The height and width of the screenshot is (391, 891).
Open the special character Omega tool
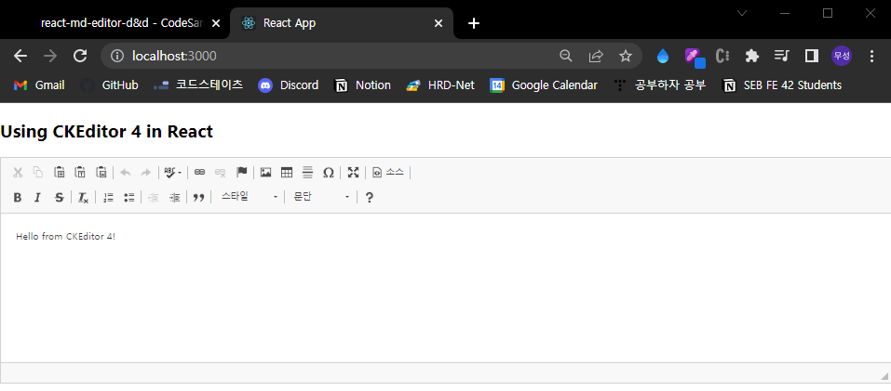point(328,172)
